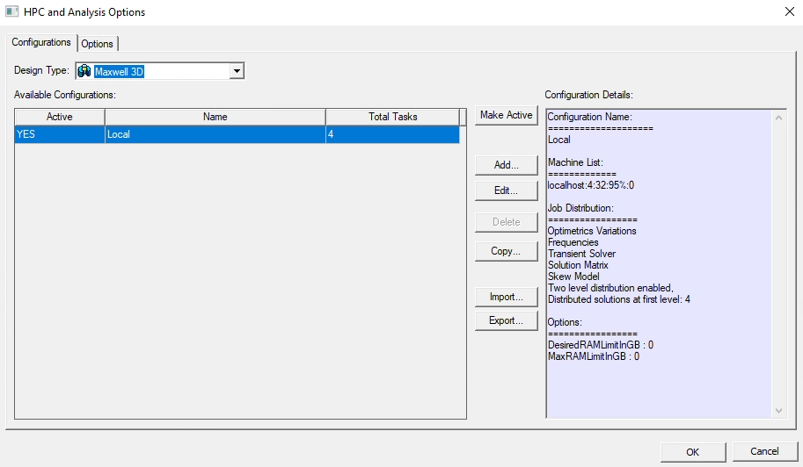
Task: Click the Make Active button
Action: (x=506, y=116)
